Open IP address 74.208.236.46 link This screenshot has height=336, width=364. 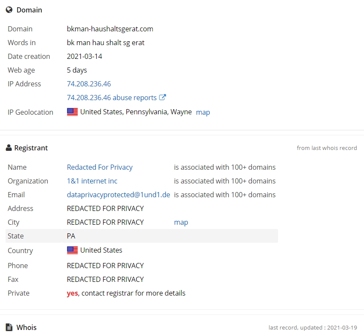[x=89, y=84]
